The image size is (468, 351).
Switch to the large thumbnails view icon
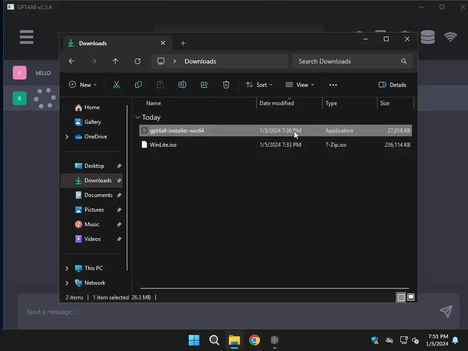click(x=411, y=297)
